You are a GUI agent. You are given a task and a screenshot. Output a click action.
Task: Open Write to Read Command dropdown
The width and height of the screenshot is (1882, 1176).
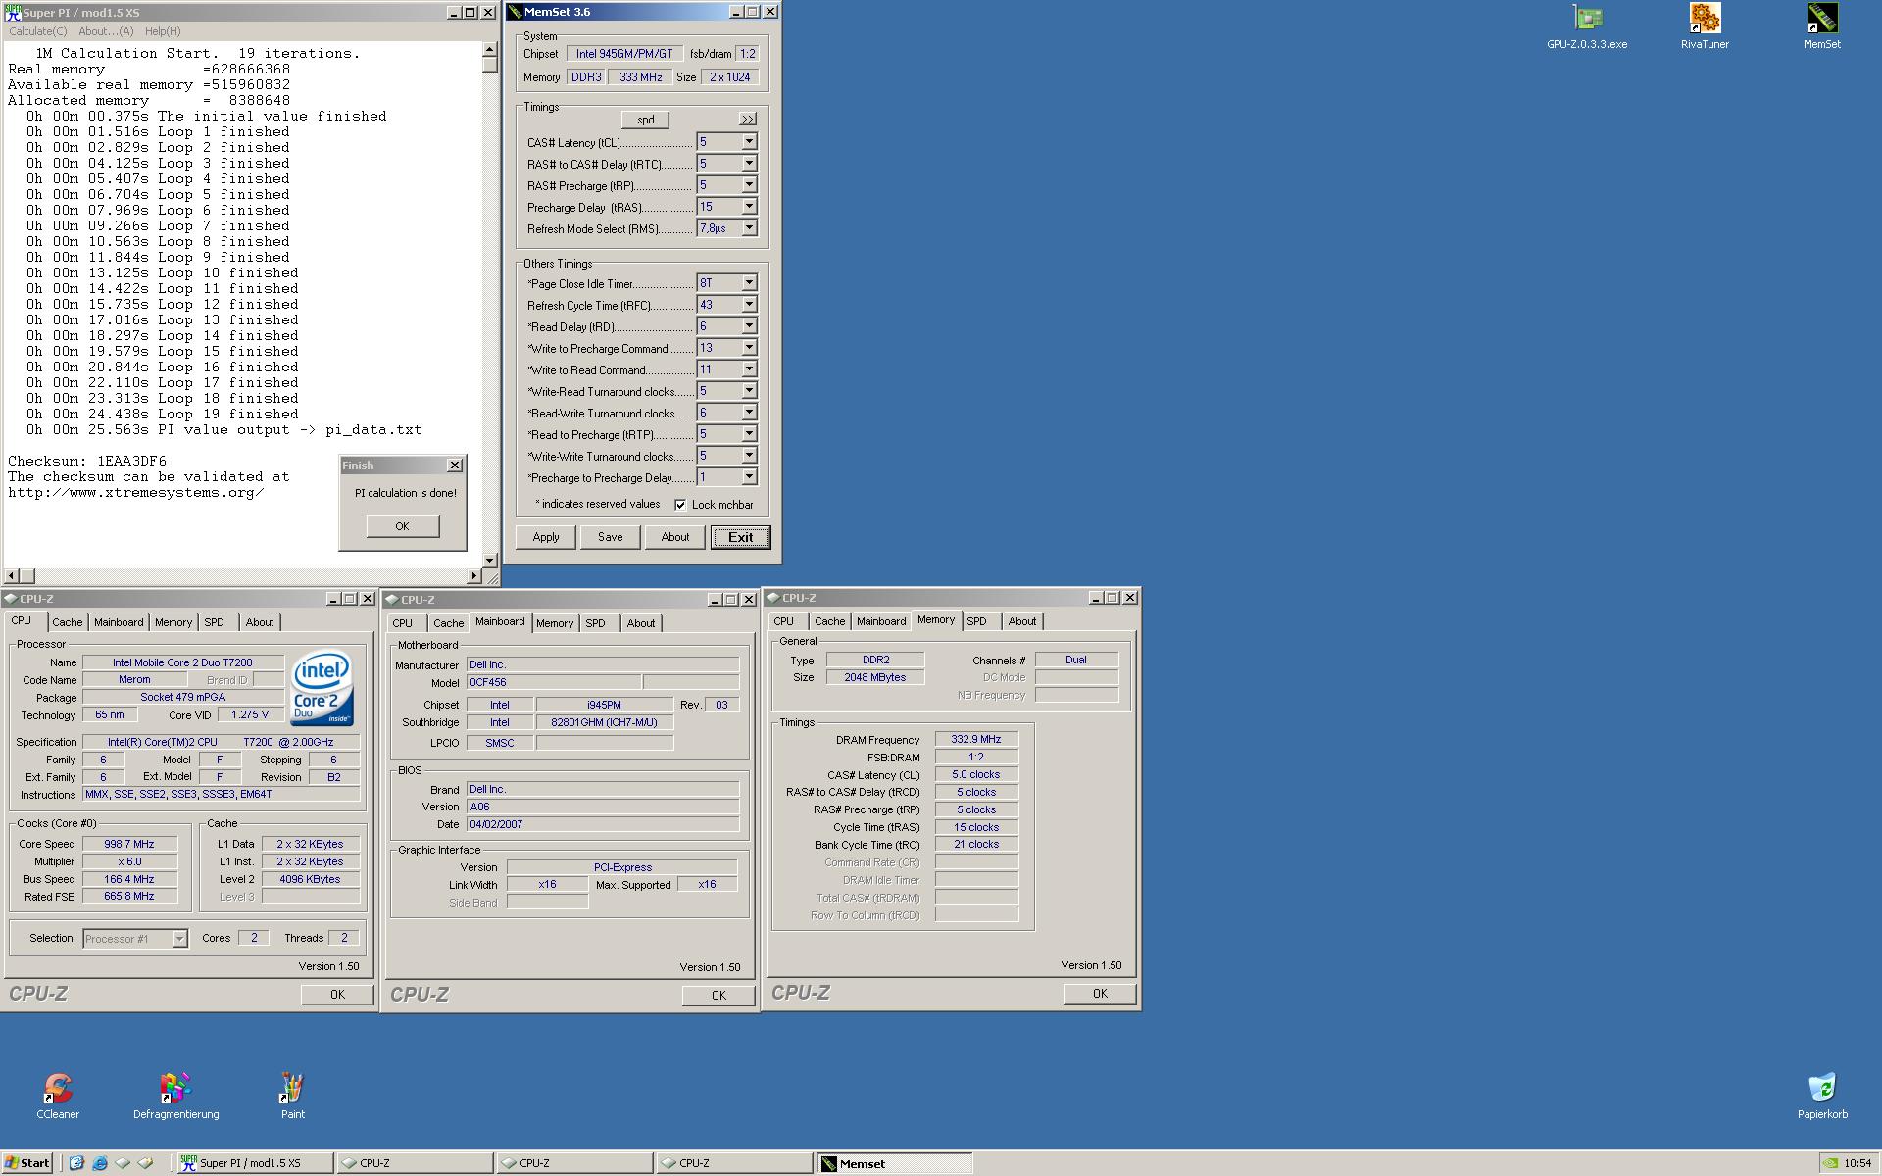tap(749, 369)
